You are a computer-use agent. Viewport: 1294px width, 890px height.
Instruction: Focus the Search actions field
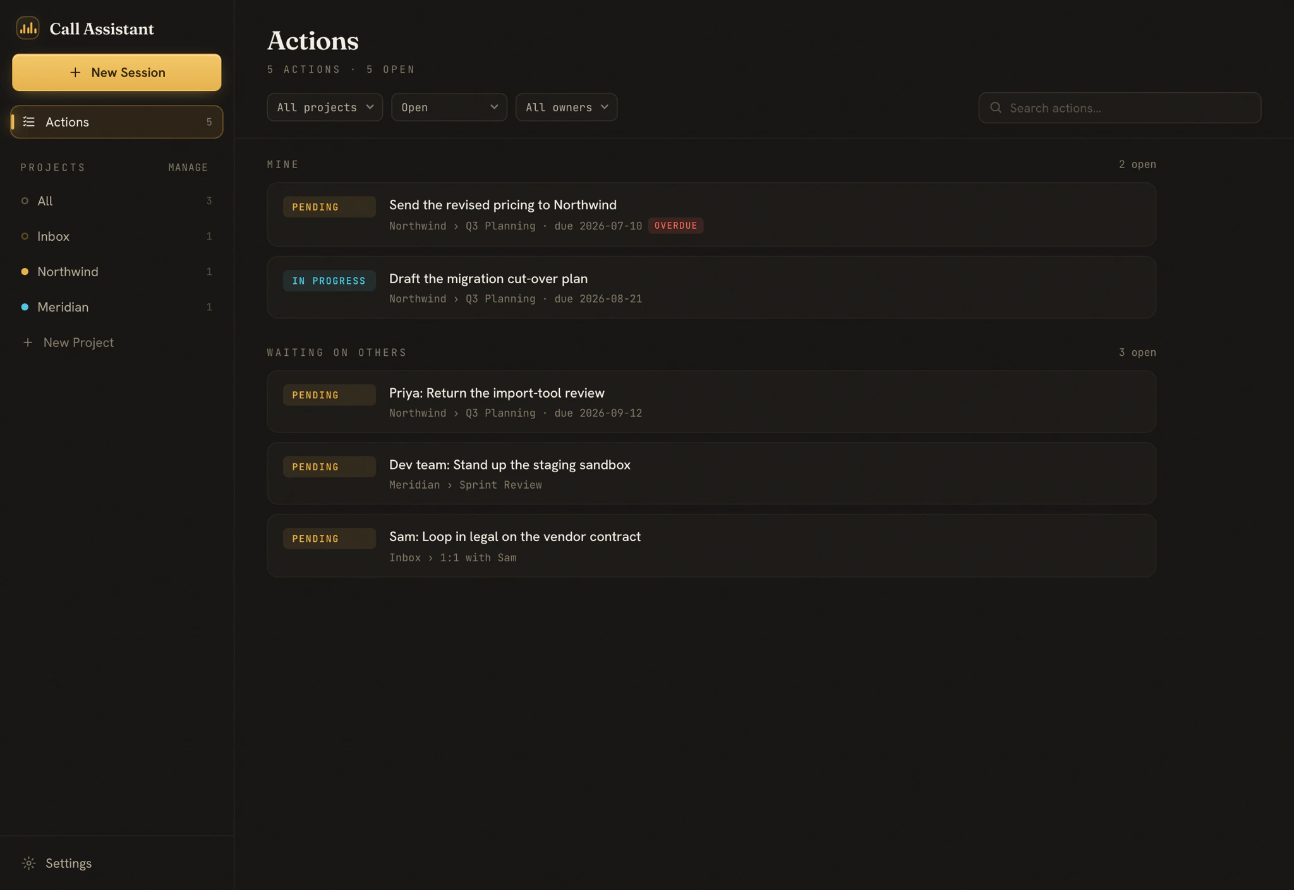point(1120,108)
